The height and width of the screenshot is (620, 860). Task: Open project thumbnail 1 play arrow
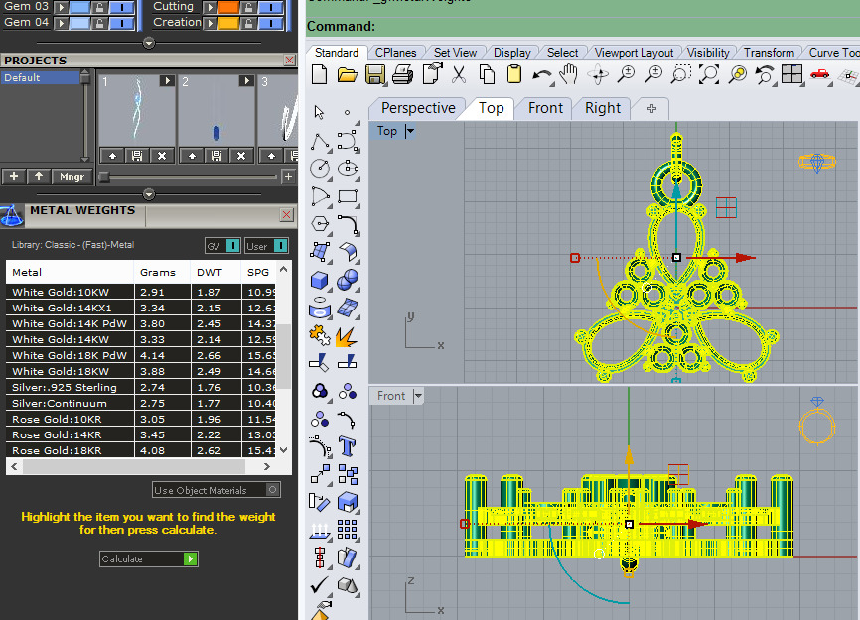[x=167, y=81]
